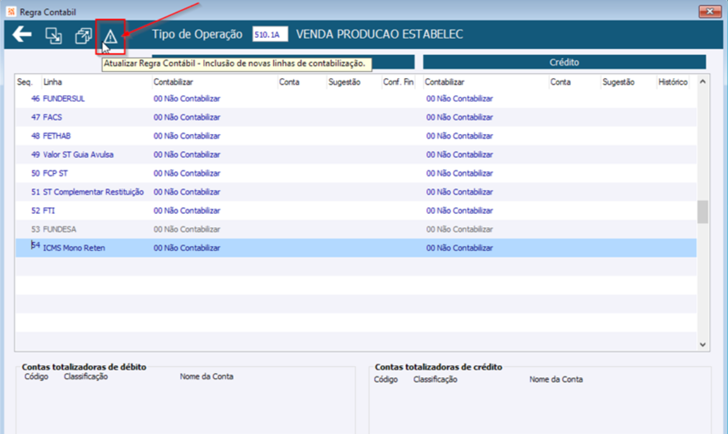Click the debit totals Nome da Conta label

tap(207, 377)
